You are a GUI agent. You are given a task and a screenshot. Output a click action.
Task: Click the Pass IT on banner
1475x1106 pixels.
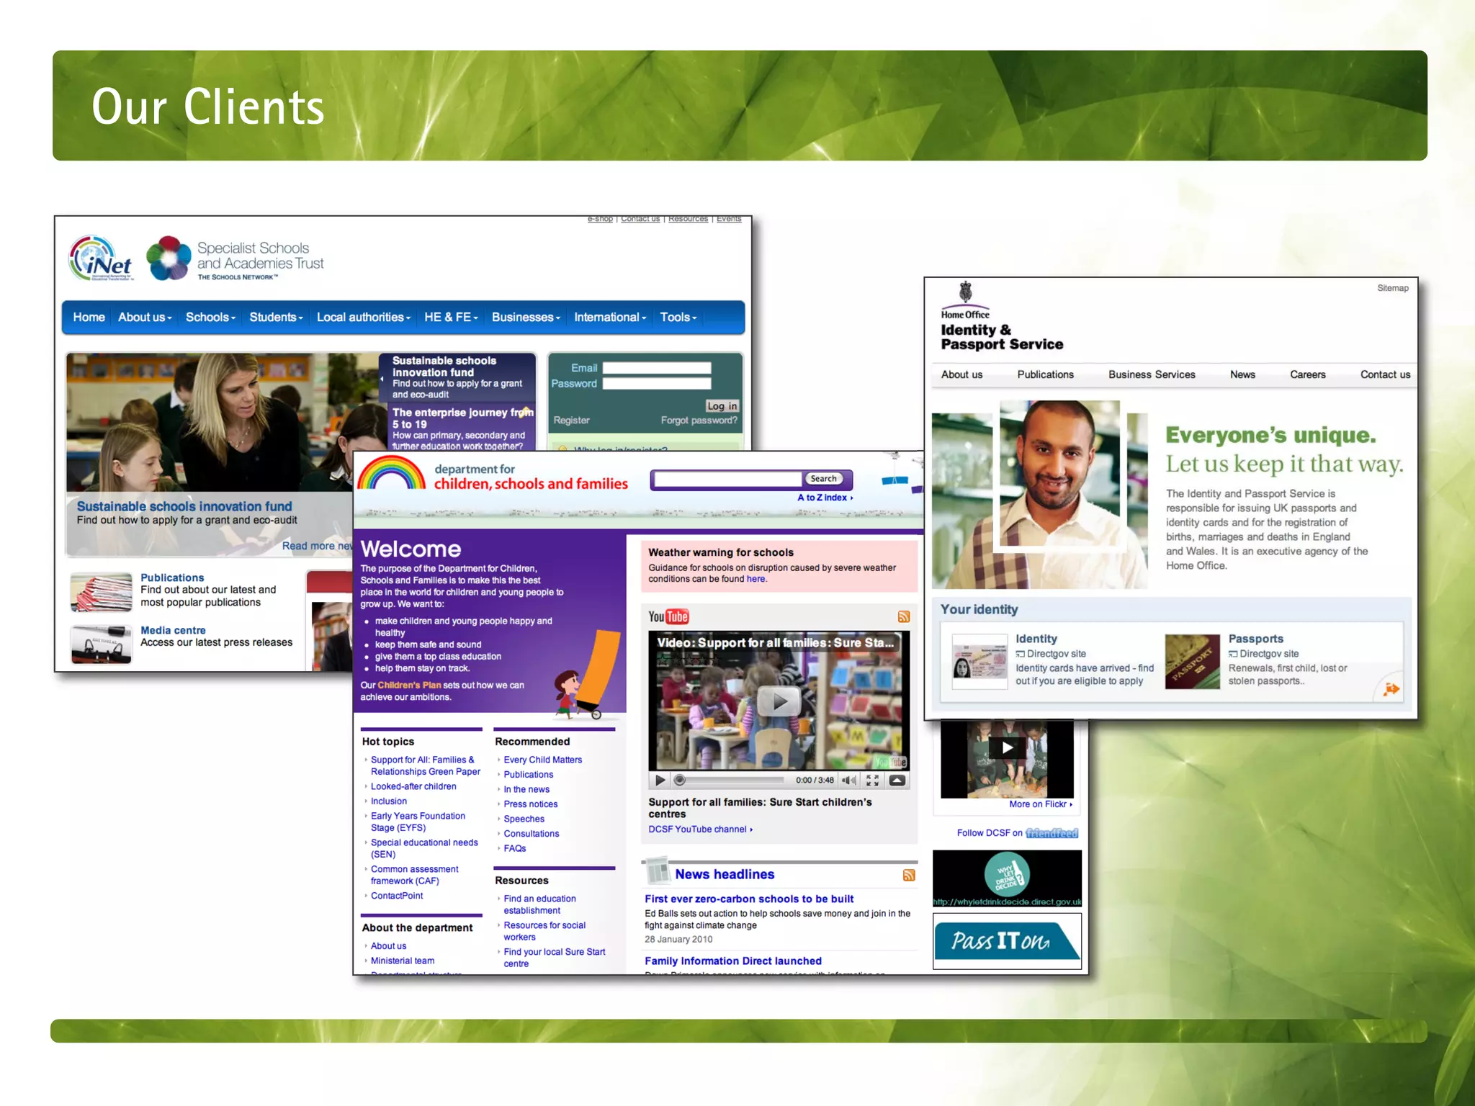pos(1007,941)
